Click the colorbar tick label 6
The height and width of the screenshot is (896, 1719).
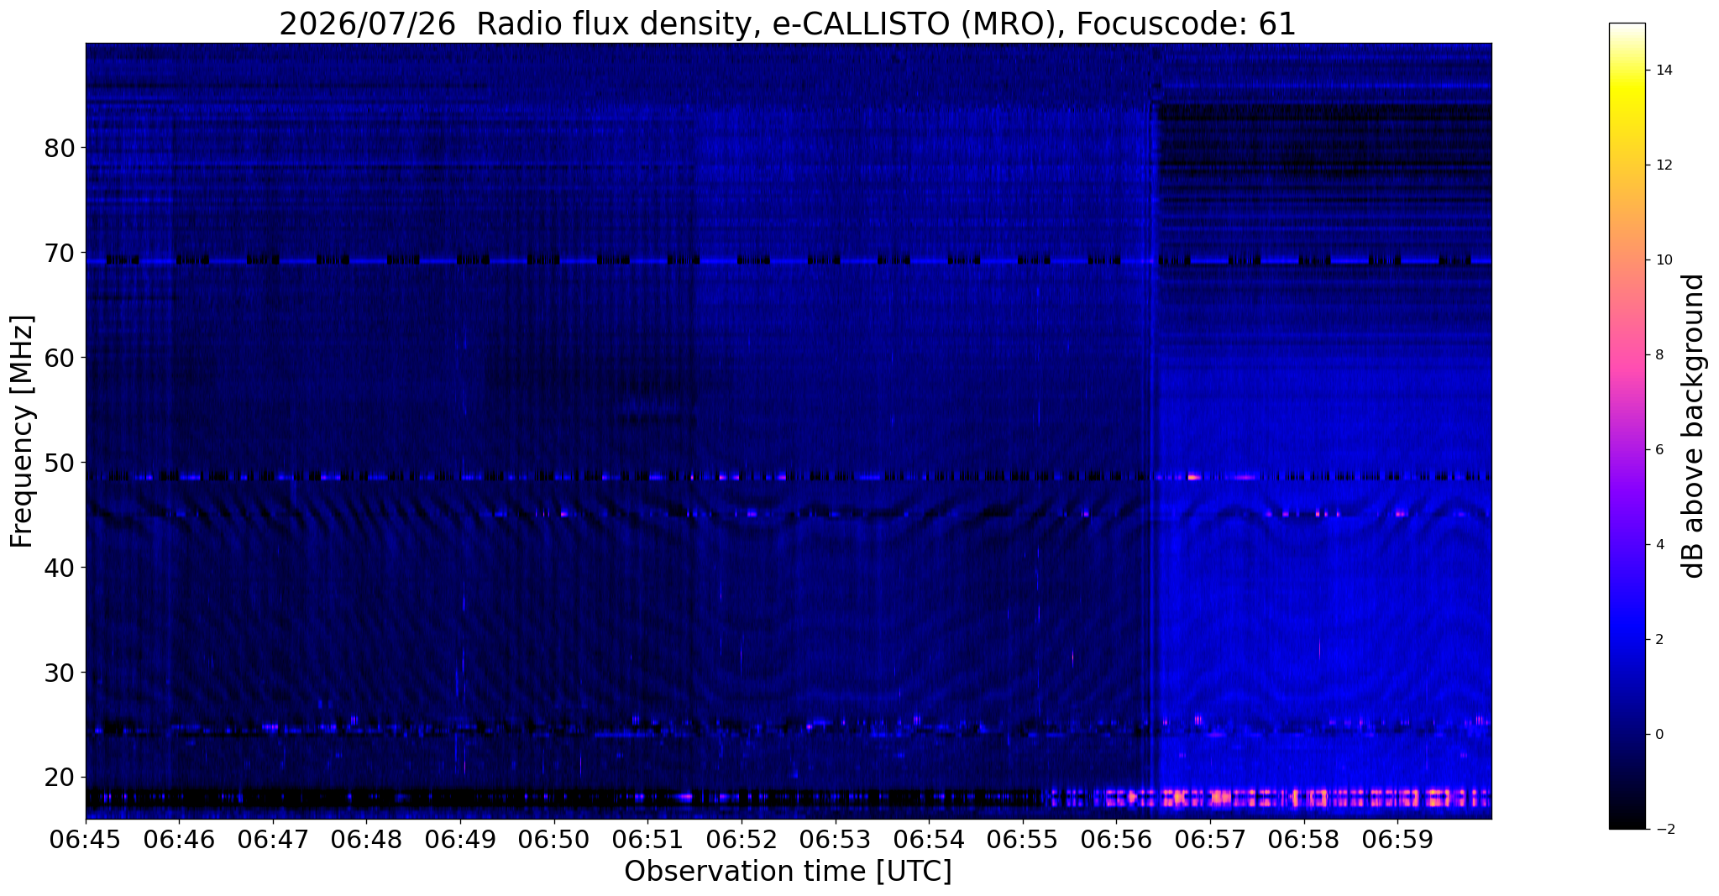click(x=1659, y=450)
